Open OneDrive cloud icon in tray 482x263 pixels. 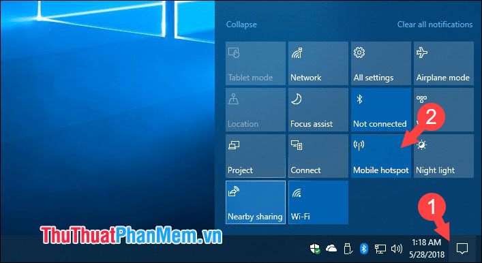(331, 249)
